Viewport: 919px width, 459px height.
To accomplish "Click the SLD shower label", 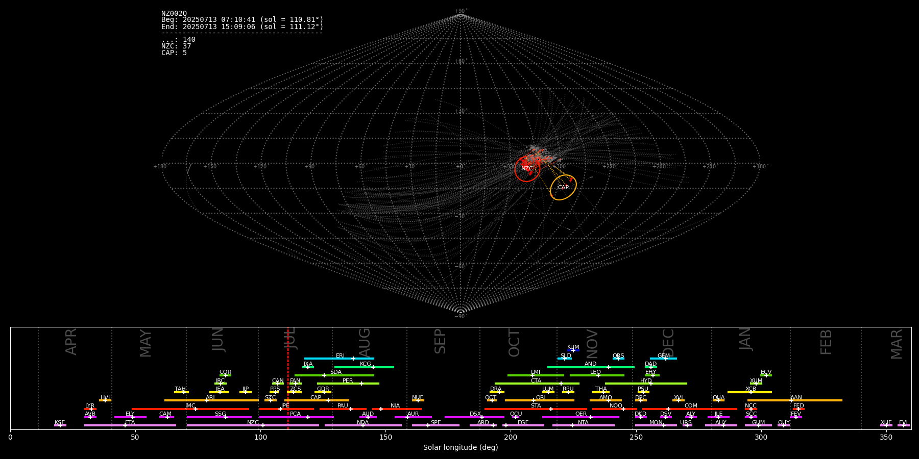I will [x=566, y=355].
